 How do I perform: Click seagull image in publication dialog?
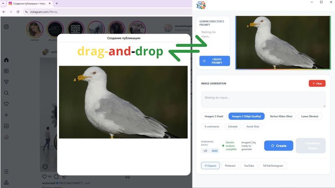[x=123, y=102]
